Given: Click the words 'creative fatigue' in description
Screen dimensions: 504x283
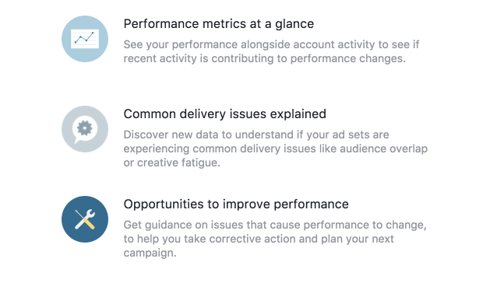Looking at the screenshot, I should click(x=178, y=162).
